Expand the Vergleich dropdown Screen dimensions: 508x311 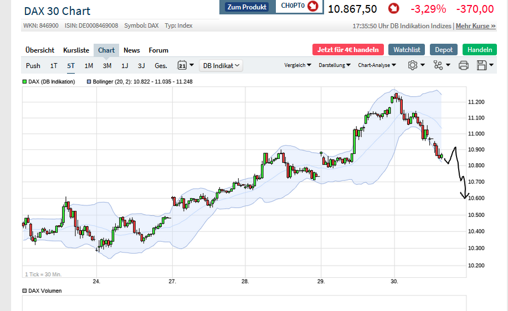(297, 65)
